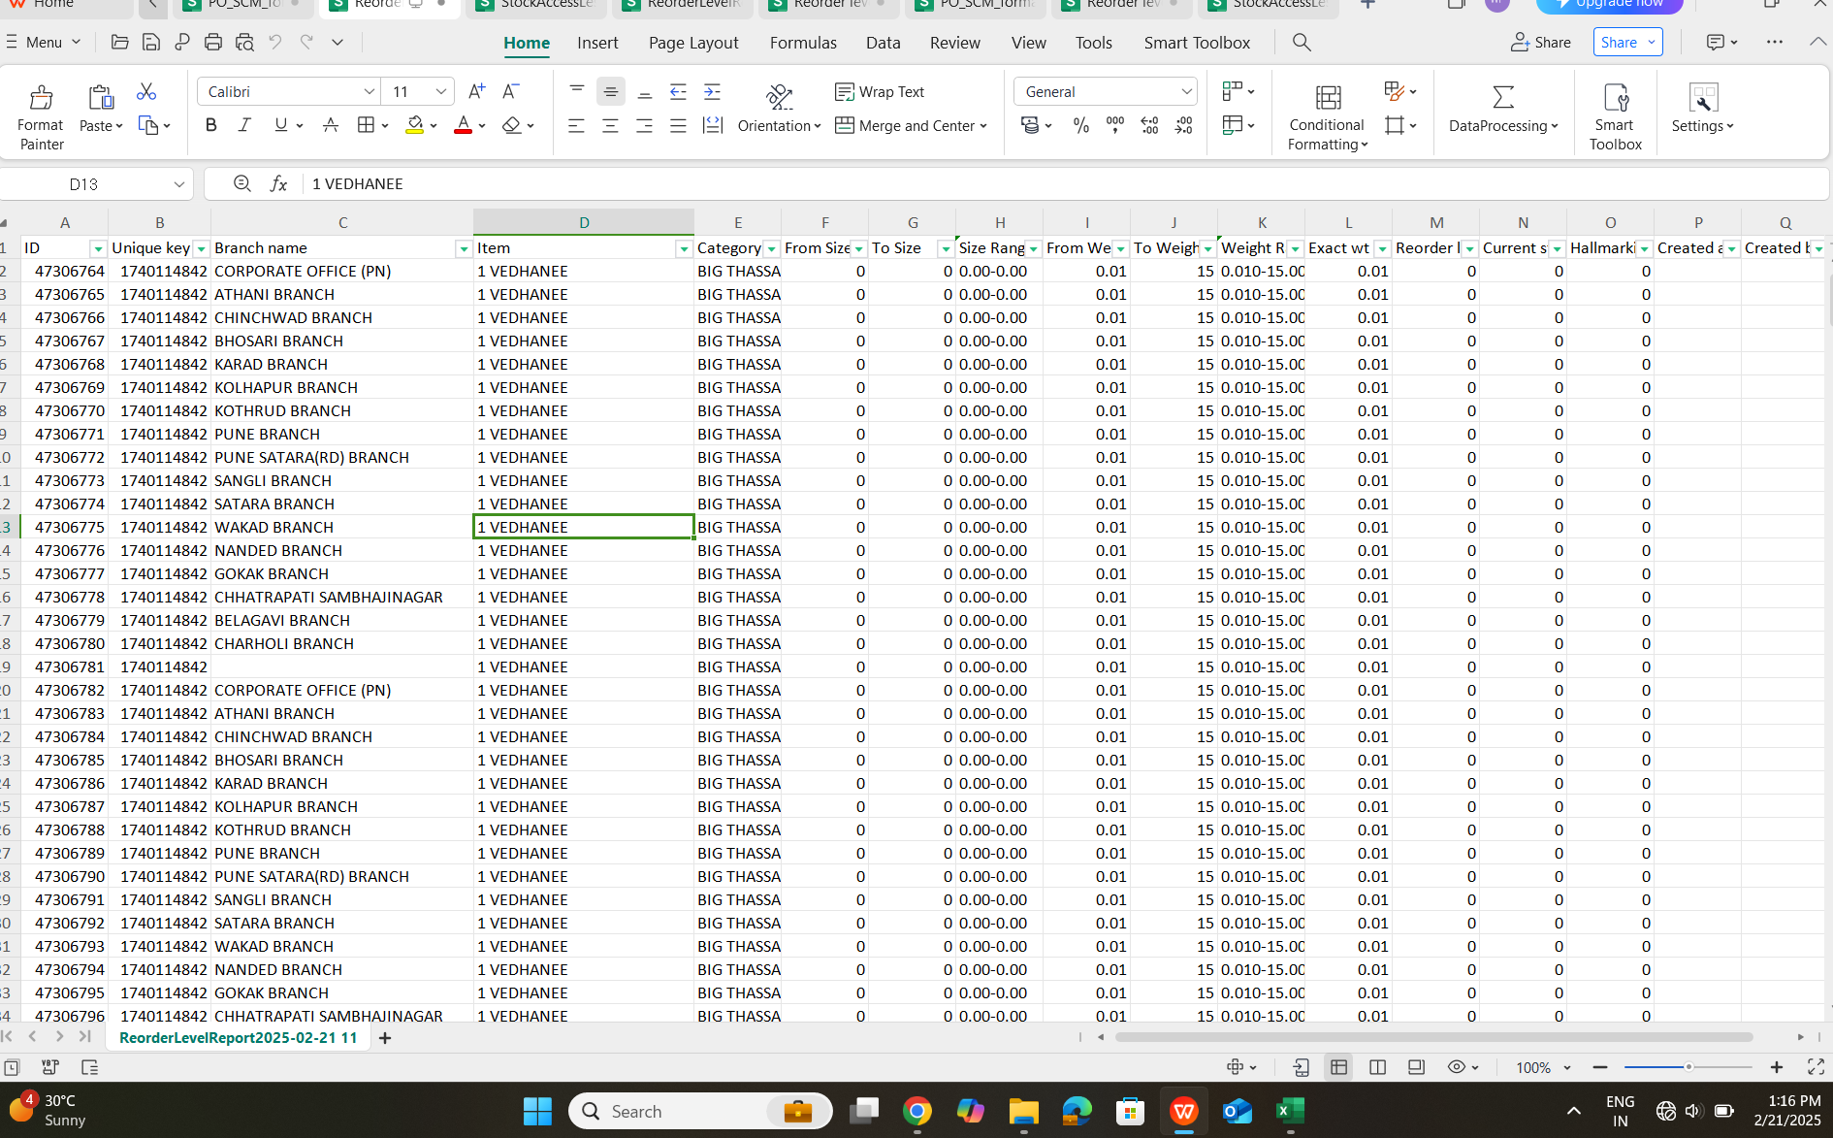This screenshot has height=1138, width=1833.
Task: Click the zoom slider handle
Action: [x=1688, y=1067]
